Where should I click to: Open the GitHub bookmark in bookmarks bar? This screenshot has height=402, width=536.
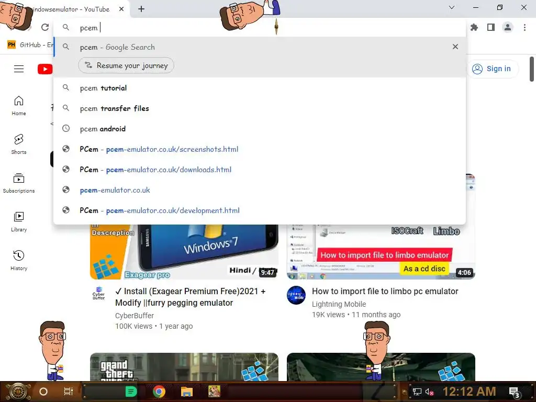tap(30, 45)
